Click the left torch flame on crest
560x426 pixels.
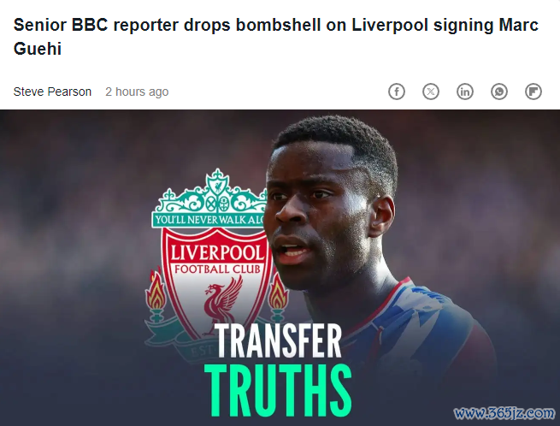click(156, 289)
